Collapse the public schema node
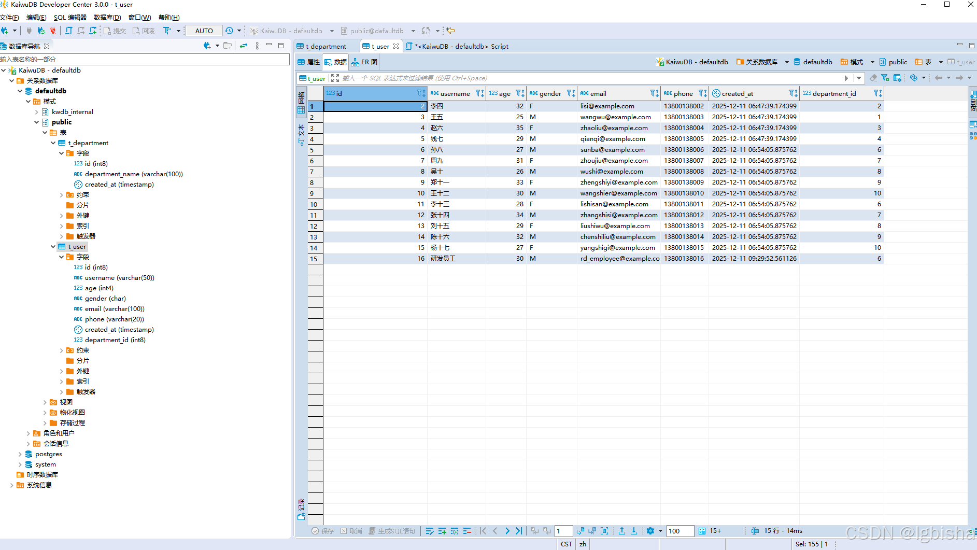Image resolution: width=977 pixels, height=550 pixels. pyautogui.click(x=37, y=122)
